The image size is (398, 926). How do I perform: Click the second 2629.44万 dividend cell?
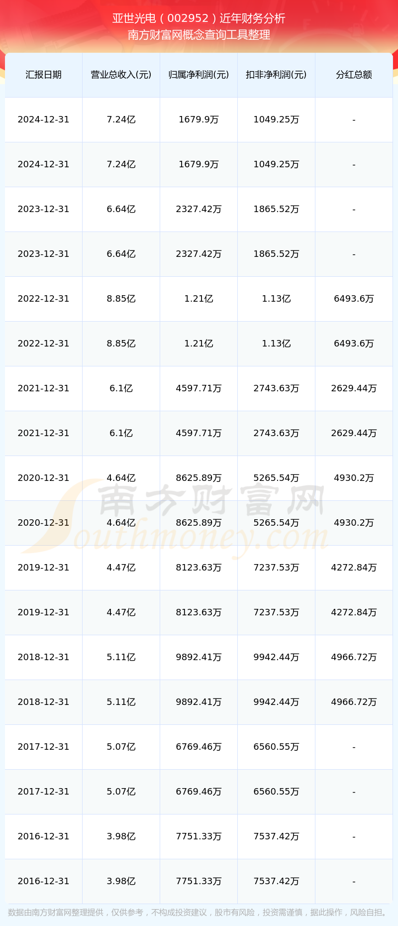(354, 433)
